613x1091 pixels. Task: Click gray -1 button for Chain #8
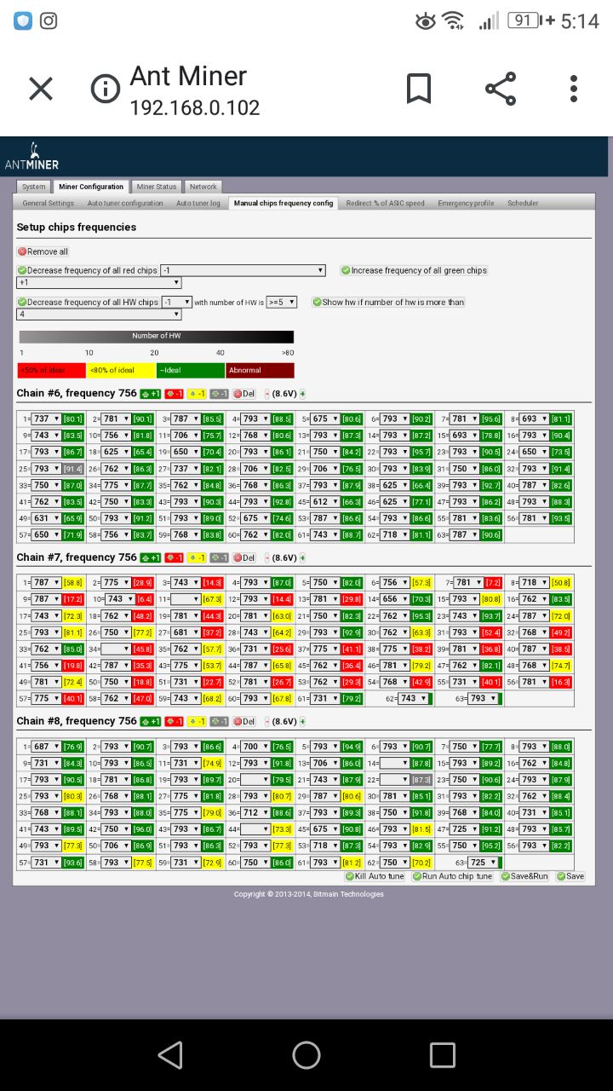coord(220,721)
